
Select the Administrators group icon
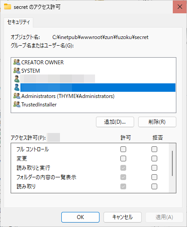click(17, 96)
